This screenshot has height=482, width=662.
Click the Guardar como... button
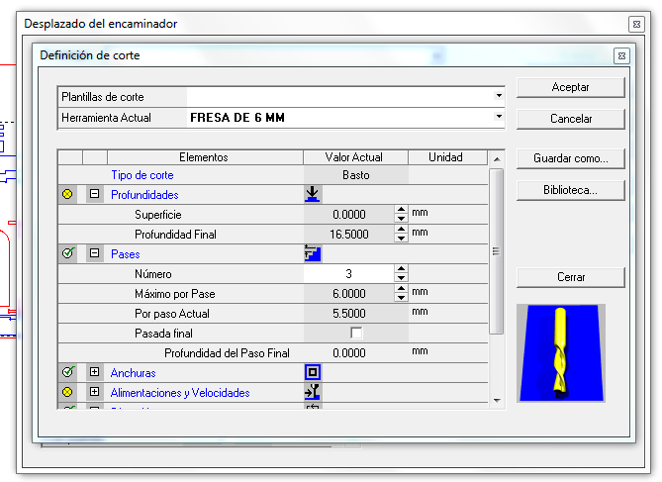click(x=570, y=158)
